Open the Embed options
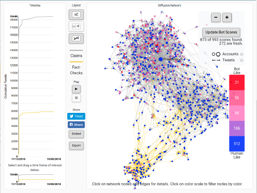The width and height of the screenshot is (257, 193). click(76, 134)
